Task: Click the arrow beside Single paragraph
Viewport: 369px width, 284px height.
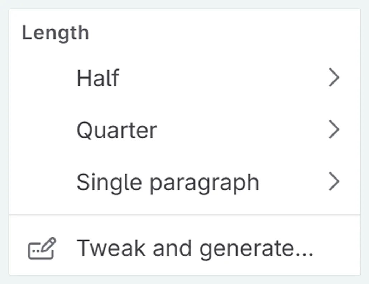Action: click(334, 181)
